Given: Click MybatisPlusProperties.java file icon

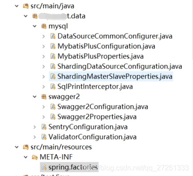Looking at the screenshot, I should (x=53, y=56).
